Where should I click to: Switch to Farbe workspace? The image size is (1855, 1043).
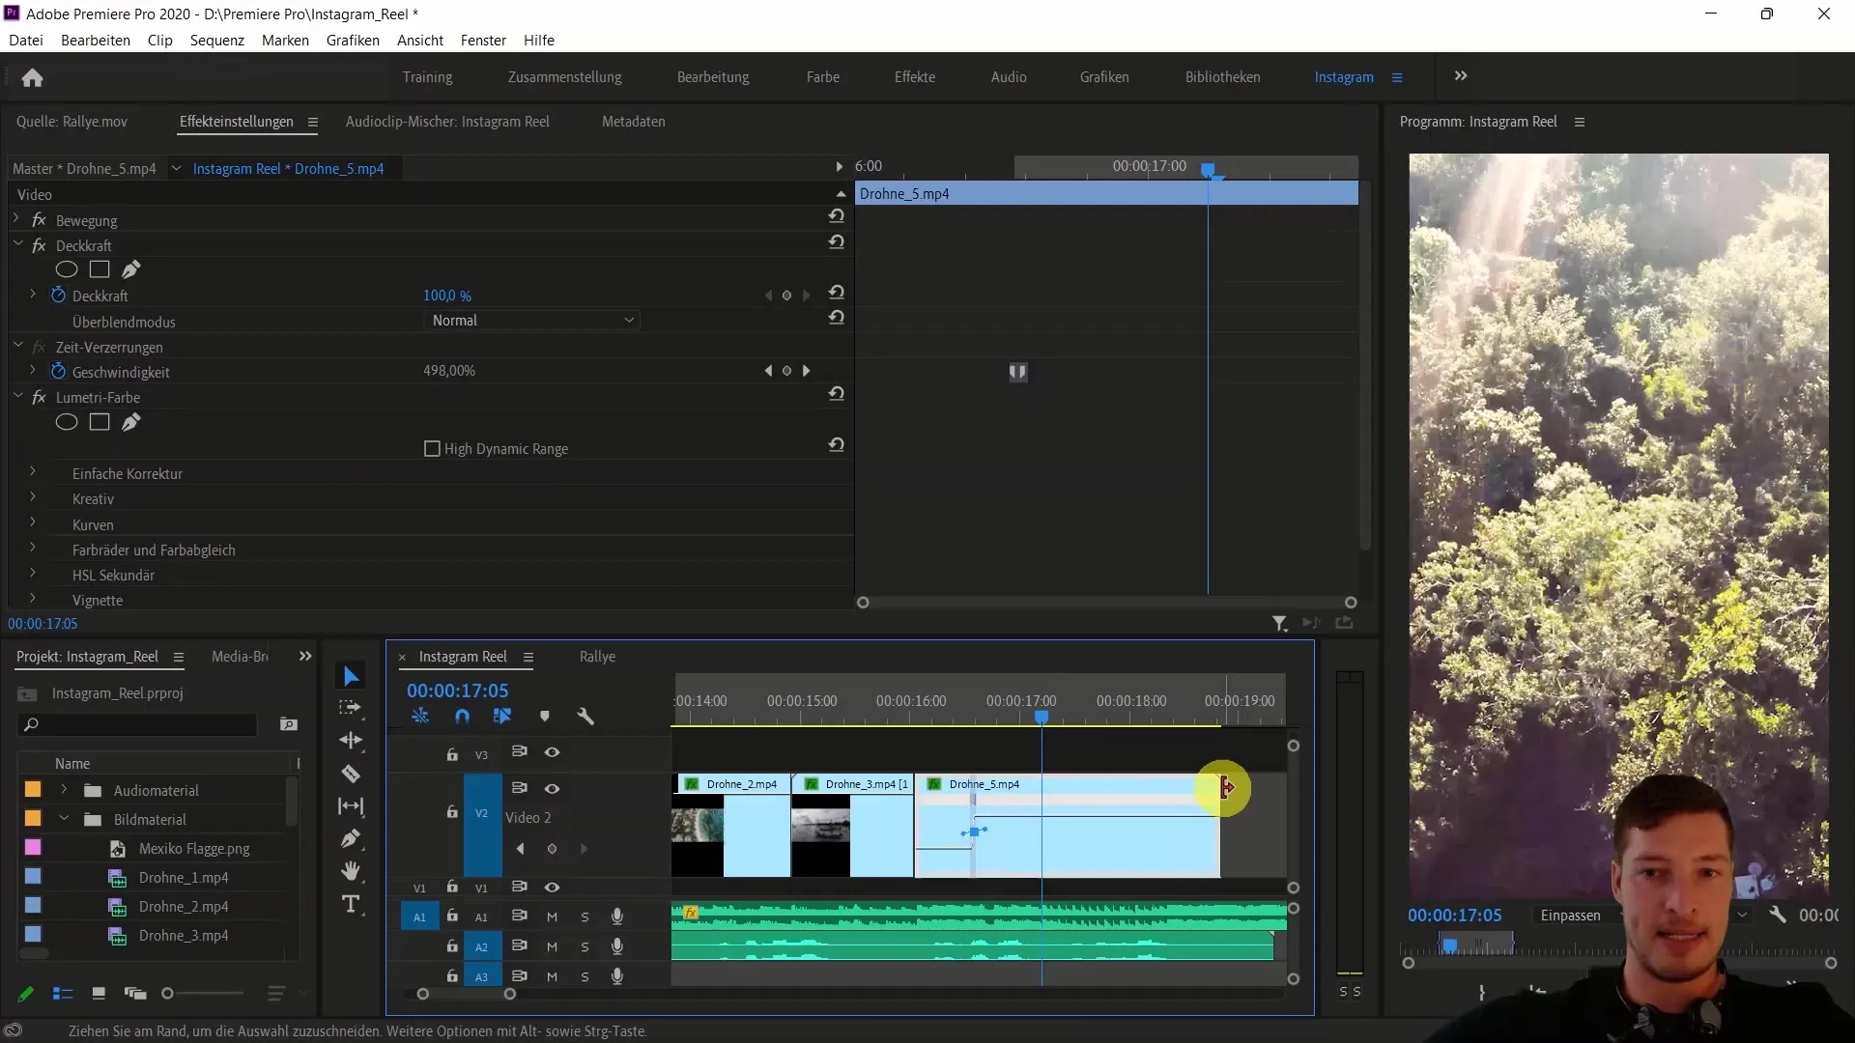(x=823, y=77)
